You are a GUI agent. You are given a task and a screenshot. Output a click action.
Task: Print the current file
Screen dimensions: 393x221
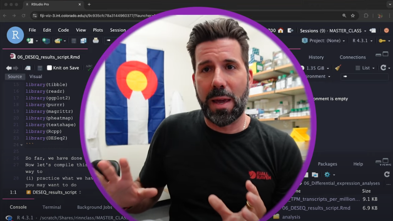pyautogui.click(x=96, y=40)
